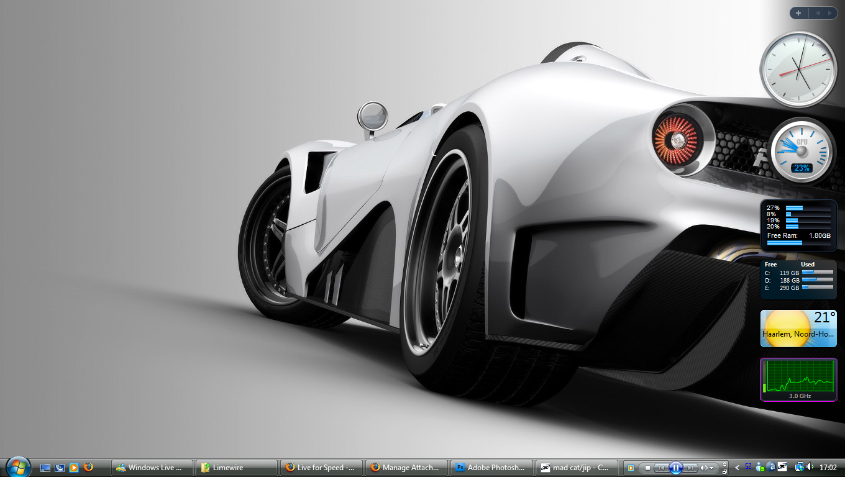
Task: Pause playback in the media player toolbar
Action: (x=676, y=468)
